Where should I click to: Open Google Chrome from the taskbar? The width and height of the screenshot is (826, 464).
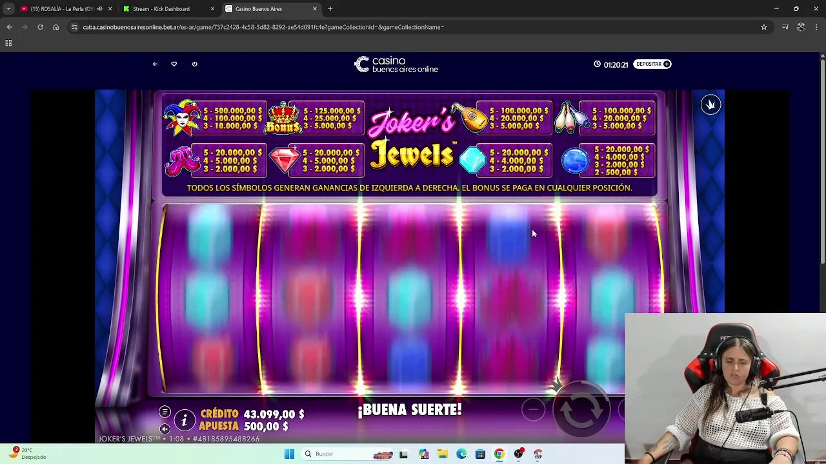(x=499, y=454)
